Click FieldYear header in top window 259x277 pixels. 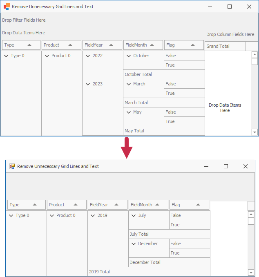pyautogui.click(x=102, y=45)
